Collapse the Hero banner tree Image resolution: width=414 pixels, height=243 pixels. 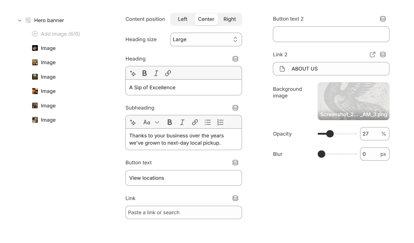[20, 20]
